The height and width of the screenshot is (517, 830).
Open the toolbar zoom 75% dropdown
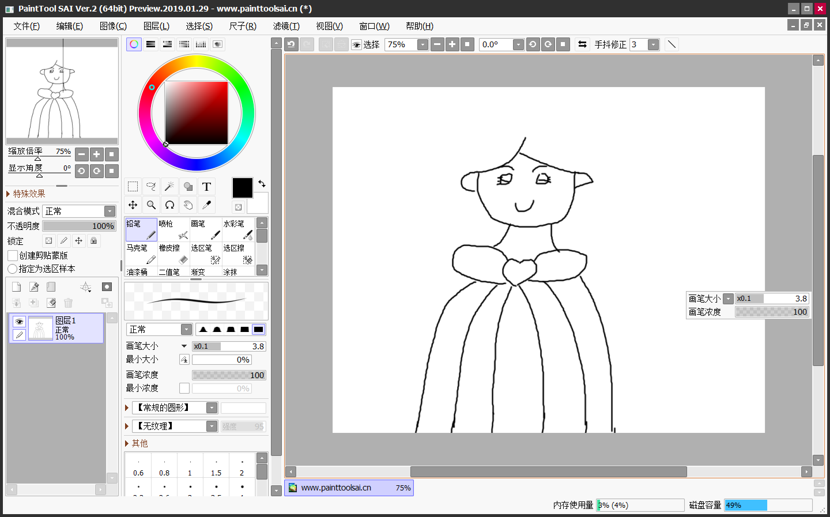click(422, 44)
